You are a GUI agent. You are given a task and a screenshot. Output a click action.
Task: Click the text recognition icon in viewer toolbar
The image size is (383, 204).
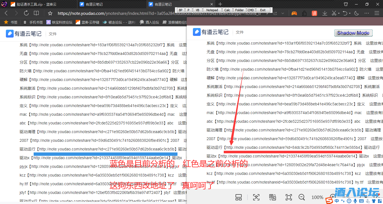tap(256, 197)
